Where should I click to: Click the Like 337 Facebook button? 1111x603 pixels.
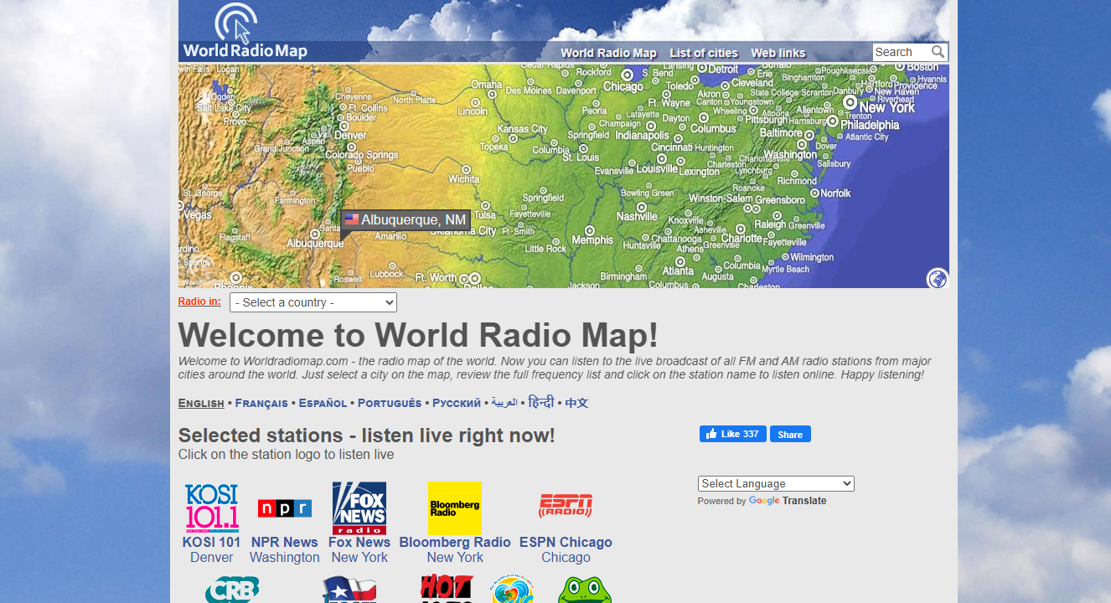coord(731,434)
